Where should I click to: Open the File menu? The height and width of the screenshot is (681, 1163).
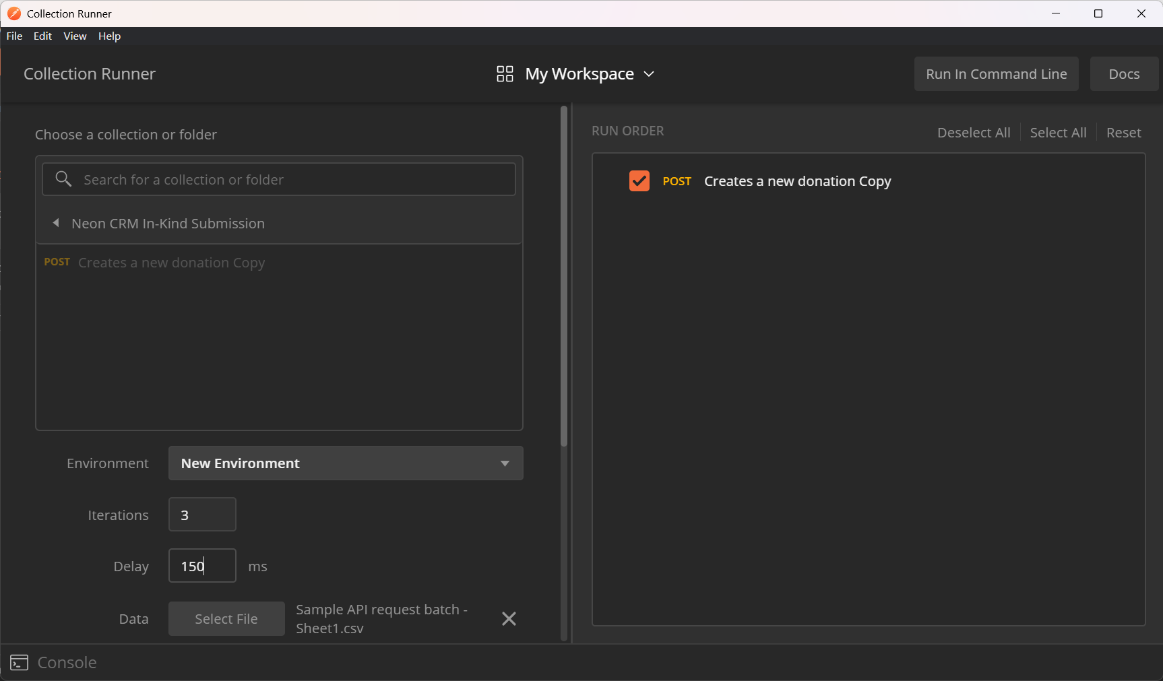[x=14, y=36]
